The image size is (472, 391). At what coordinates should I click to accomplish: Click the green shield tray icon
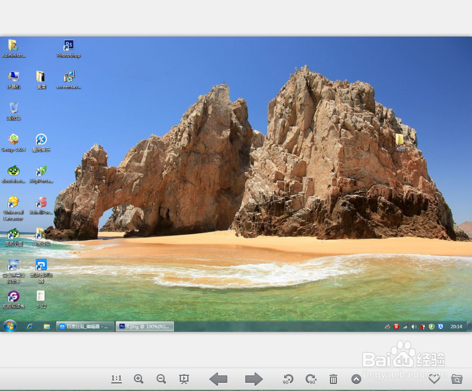click(431, 327)
